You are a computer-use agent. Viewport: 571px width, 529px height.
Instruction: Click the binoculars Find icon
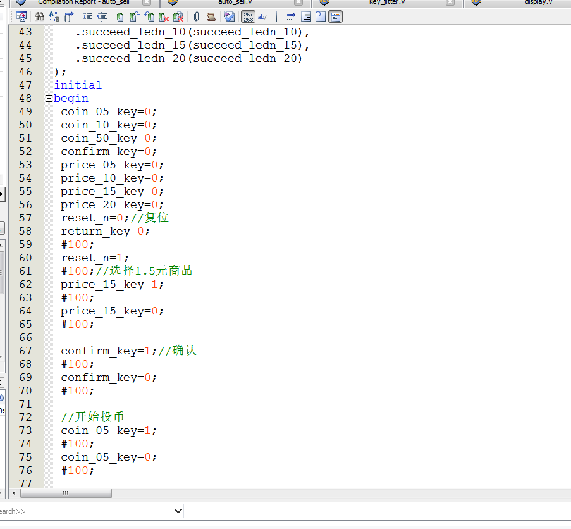pos(39,16)
